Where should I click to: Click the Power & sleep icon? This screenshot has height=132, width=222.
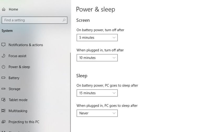3,67
